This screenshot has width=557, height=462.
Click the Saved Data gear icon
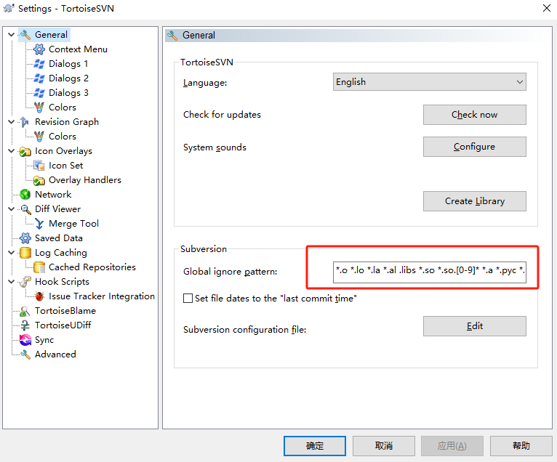(25, 238)
